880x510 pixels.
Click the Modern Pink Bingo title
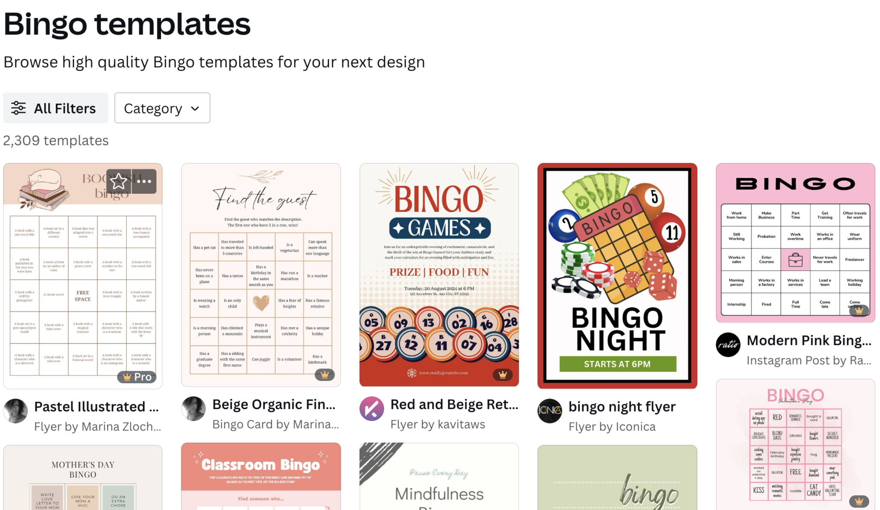click(809, 340)
